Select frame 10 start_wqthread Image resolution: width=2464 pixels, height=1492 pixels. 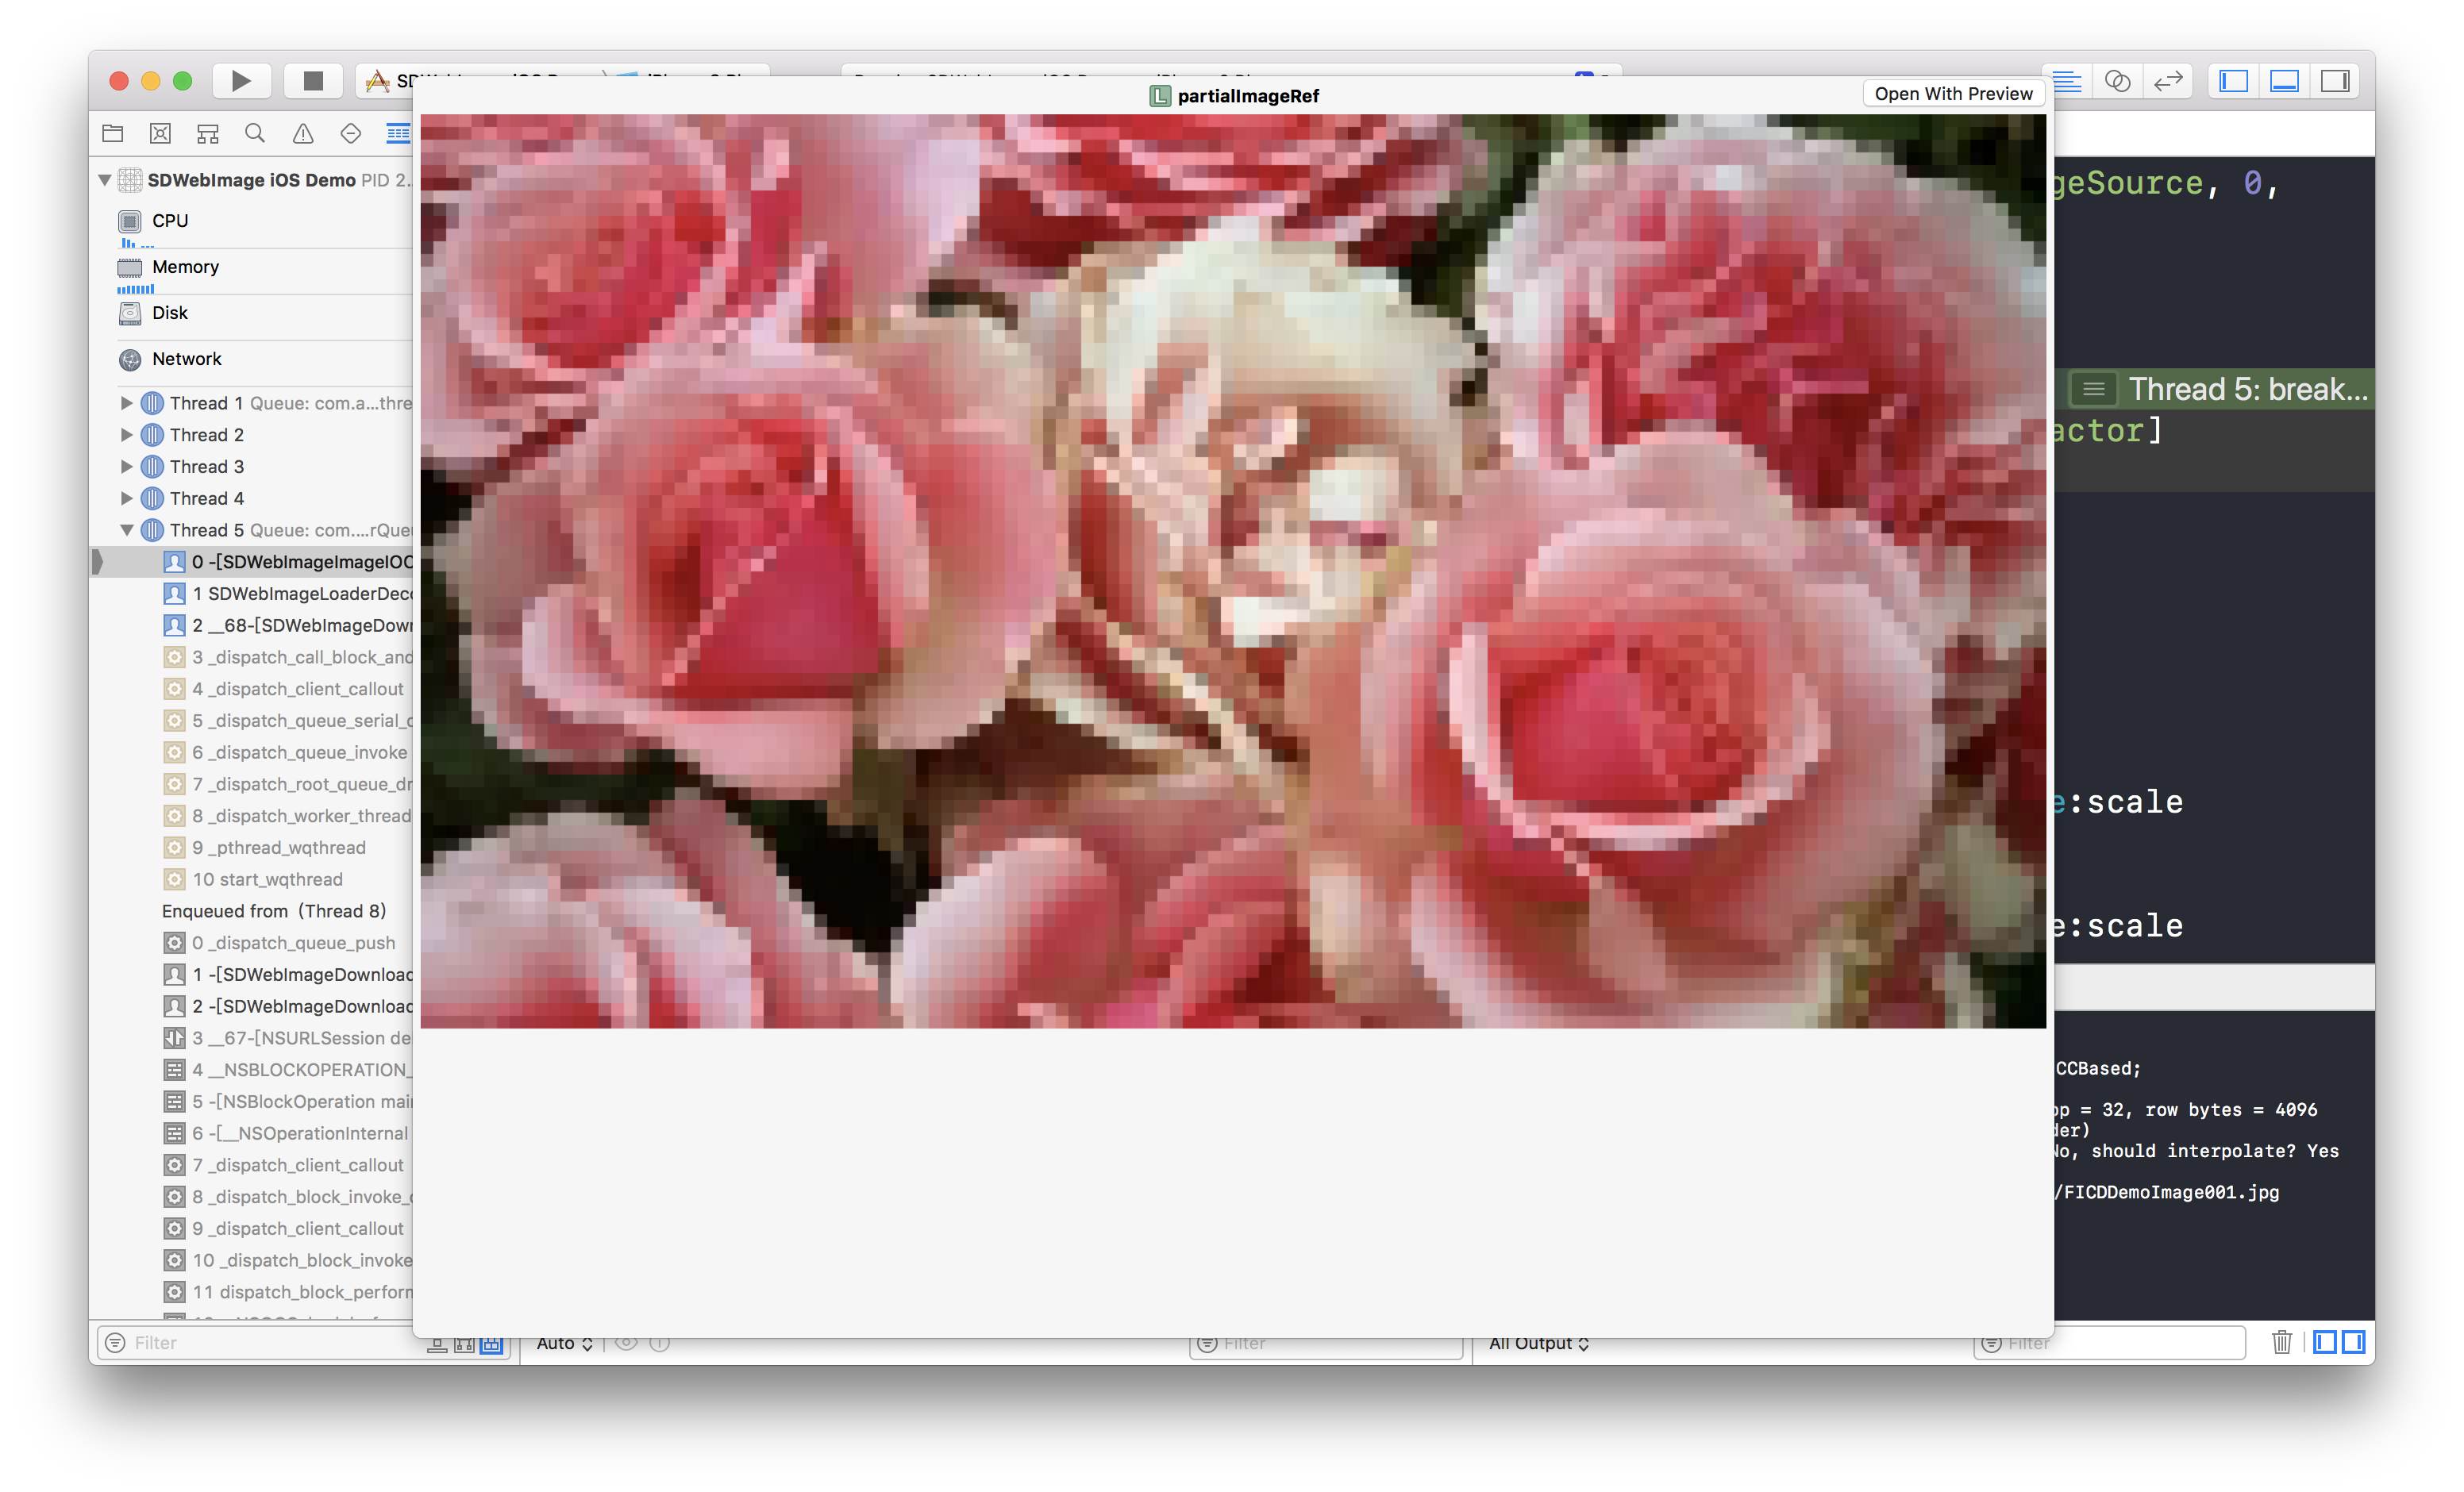[252, 880]
